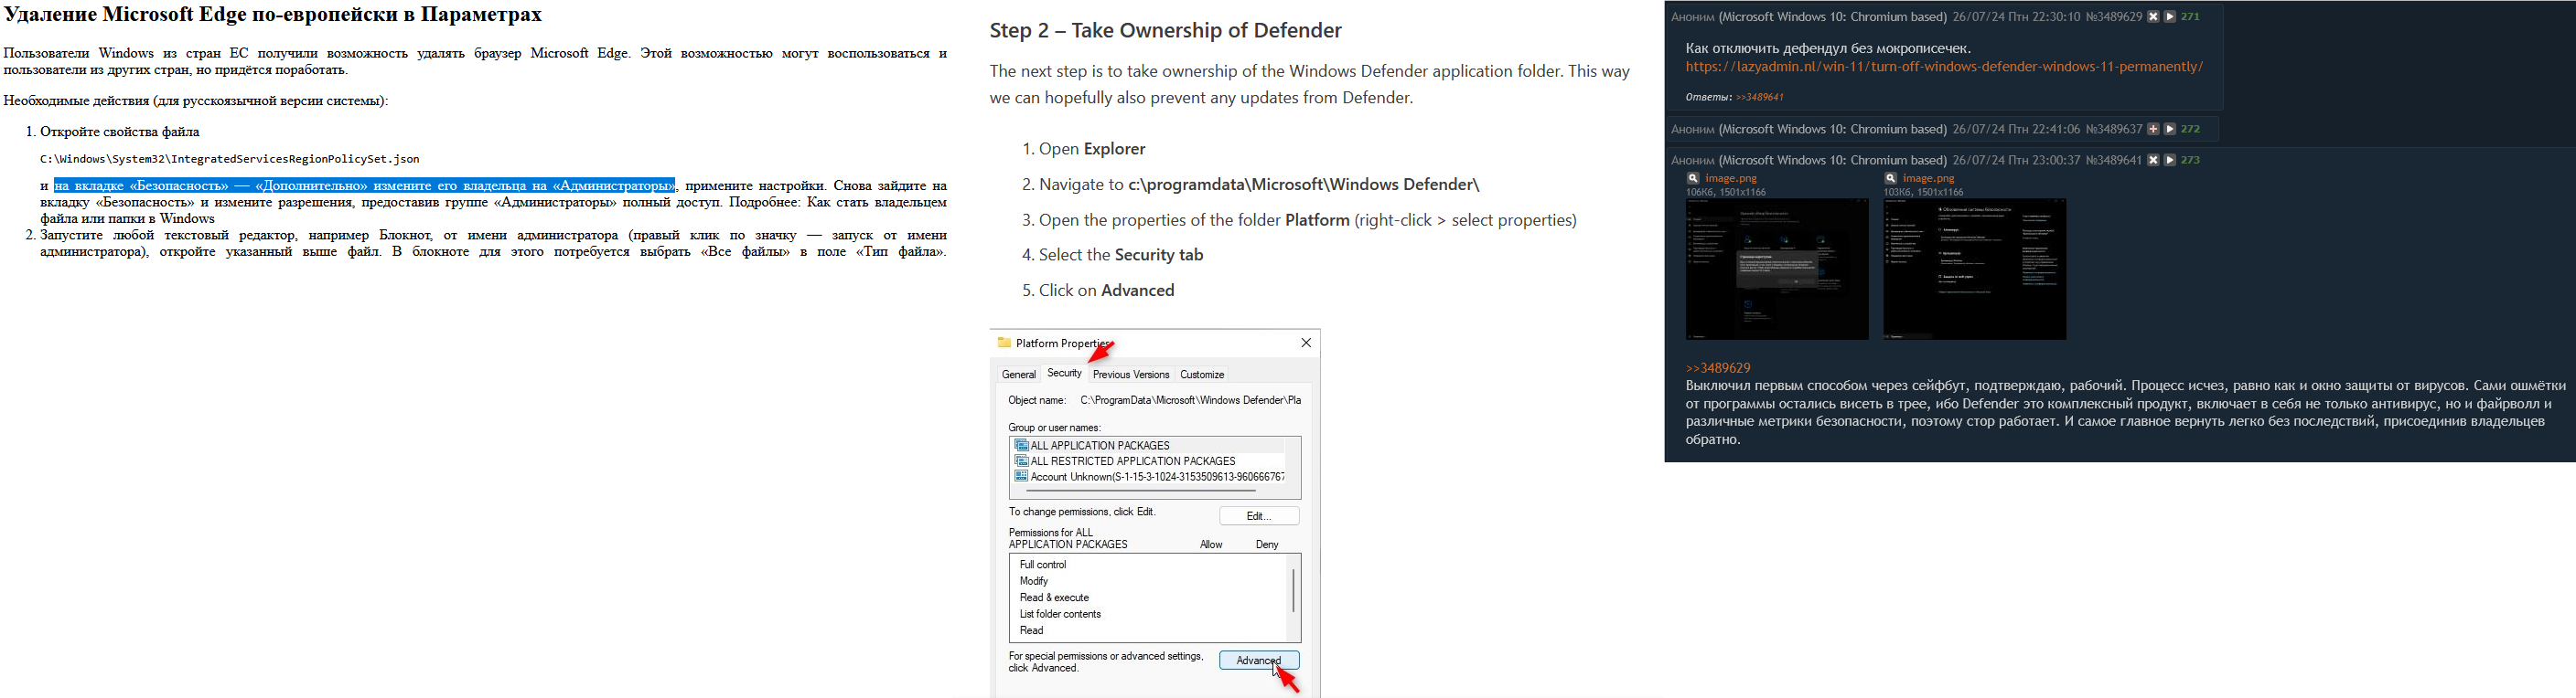Click the timestamp 26/07/24 Птн 22:41:06
The height and width of the screenshot is (698, 2576).
click(2016, 129)
